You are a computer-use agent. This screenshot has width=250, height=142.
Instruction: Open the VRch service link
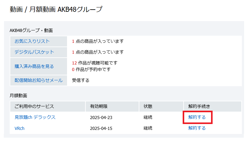click(x=19, y=128)
